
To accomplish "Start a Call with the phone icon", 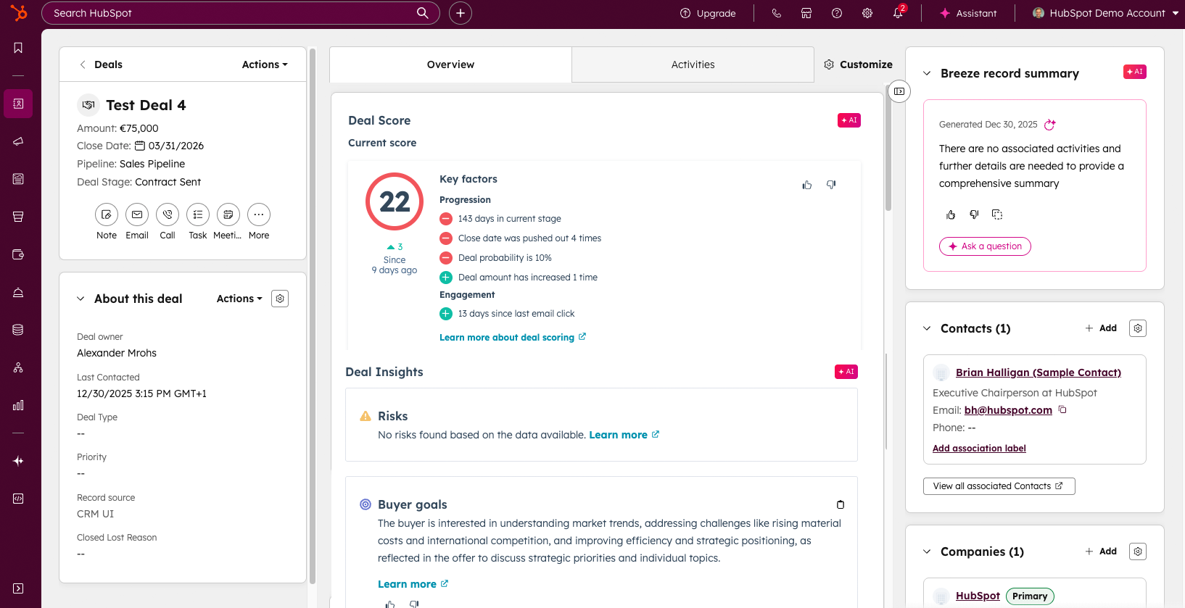I will [x=168, y=215].
